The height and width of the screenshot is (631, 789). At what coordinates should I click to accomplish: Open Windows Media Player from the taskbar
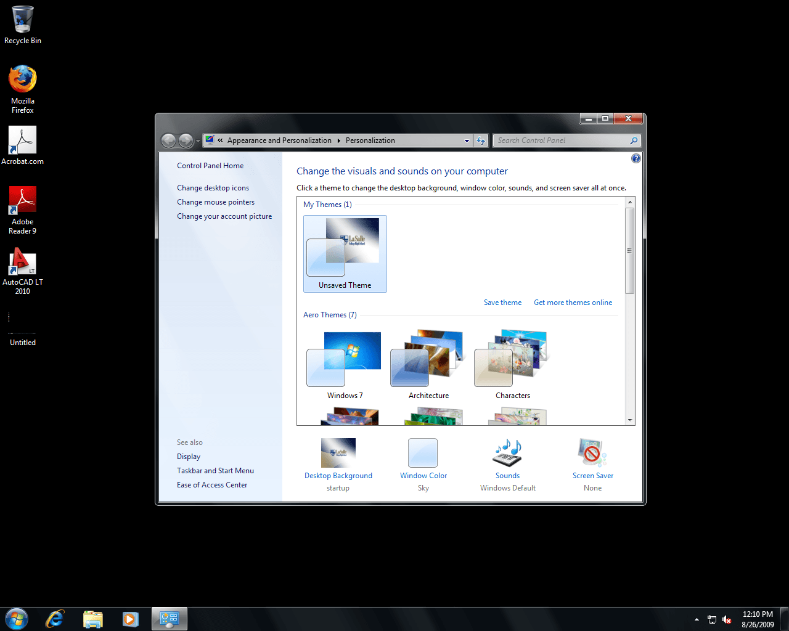pyautogui.click(x=131, y=618)
